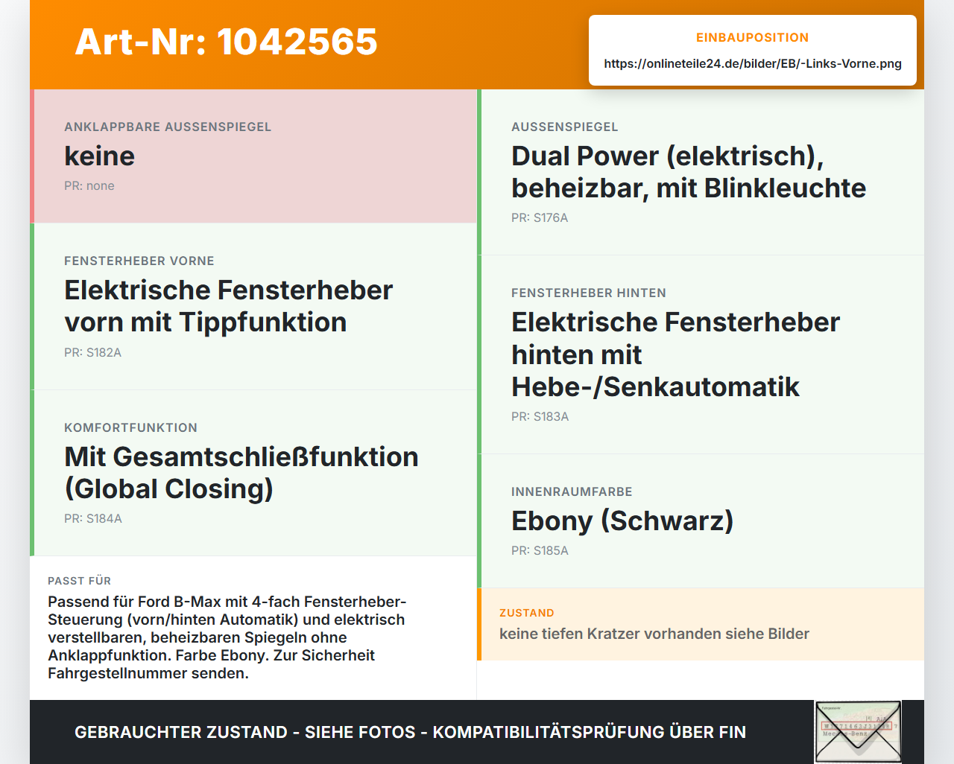
Task: Click 'PR: S185A' code
Action: tap(540, 550)
